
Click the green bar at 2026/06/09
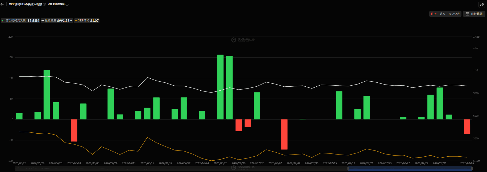(111, 104)
